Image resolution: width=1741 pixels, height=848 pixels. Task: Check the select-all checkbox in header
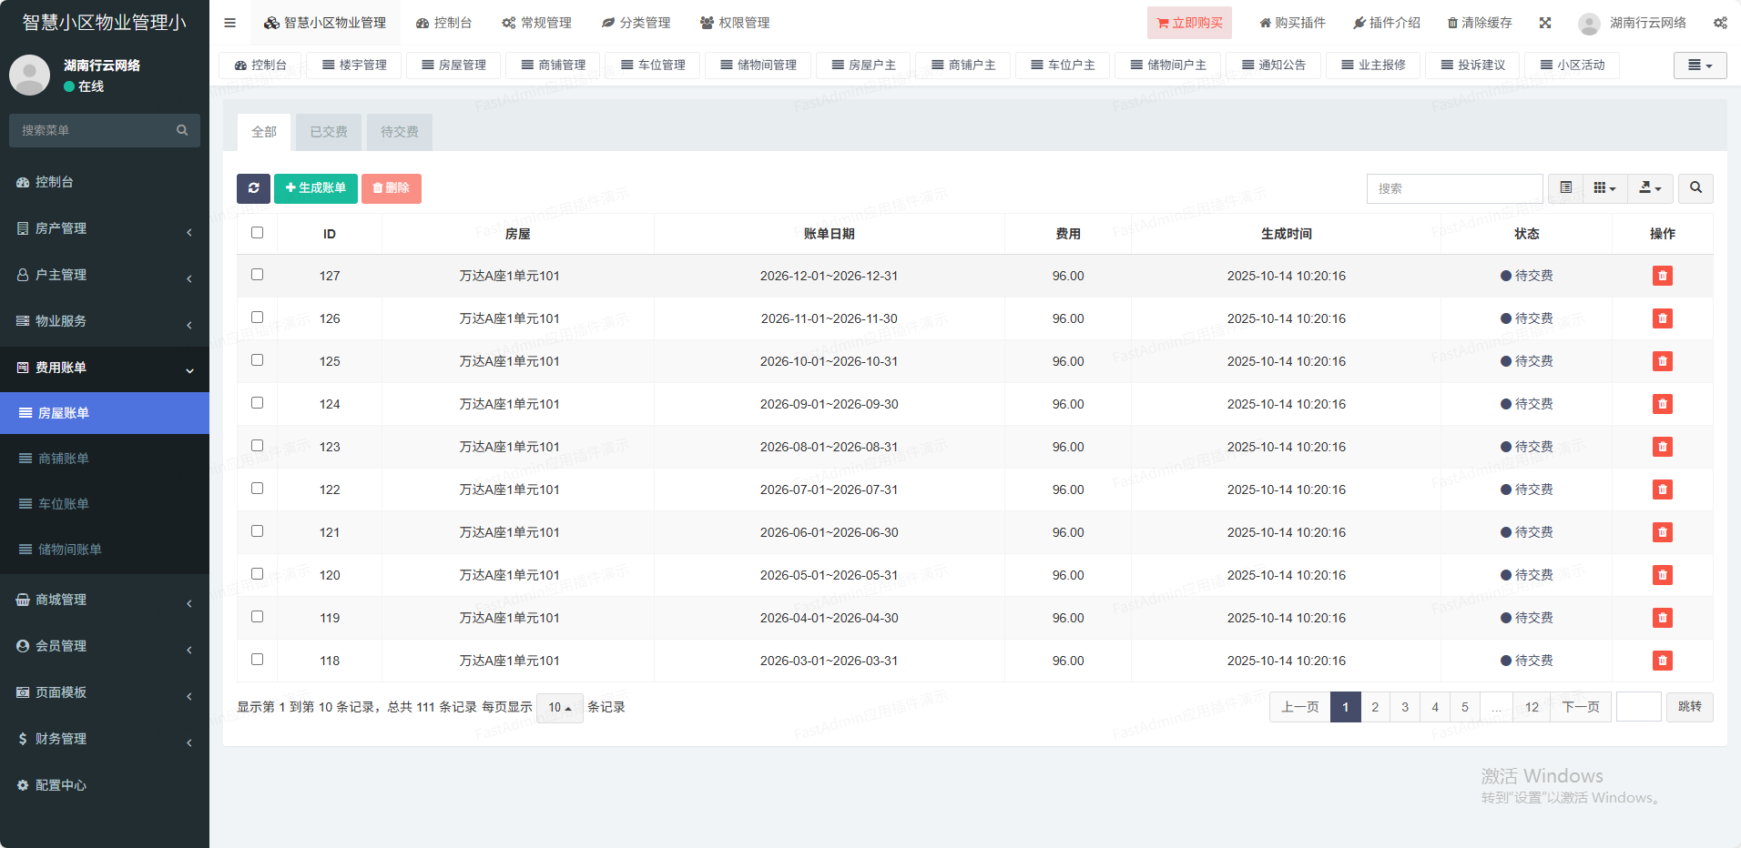[x=257, y=233]
